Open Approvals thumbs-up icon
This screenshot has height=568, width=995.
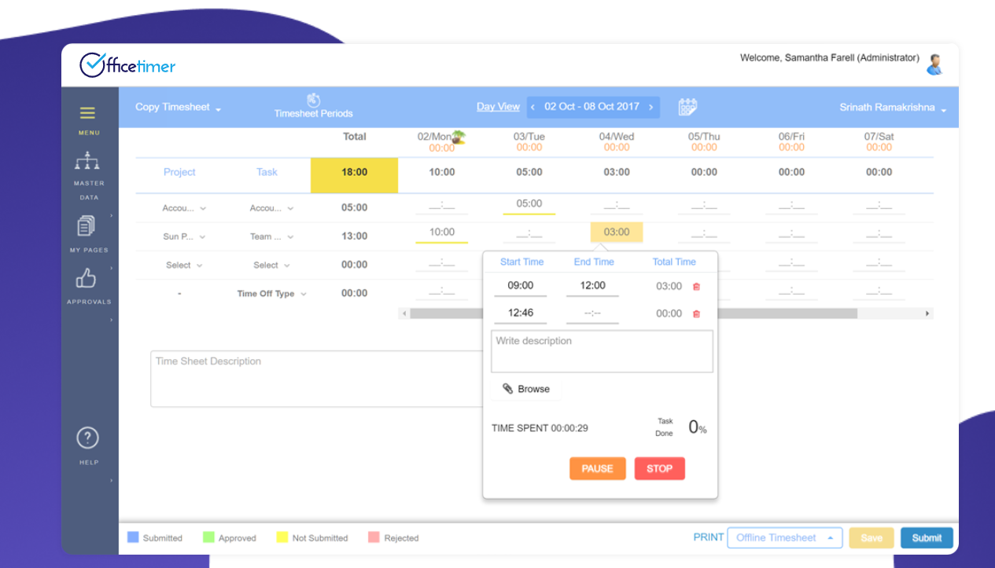tap(86, 278)
